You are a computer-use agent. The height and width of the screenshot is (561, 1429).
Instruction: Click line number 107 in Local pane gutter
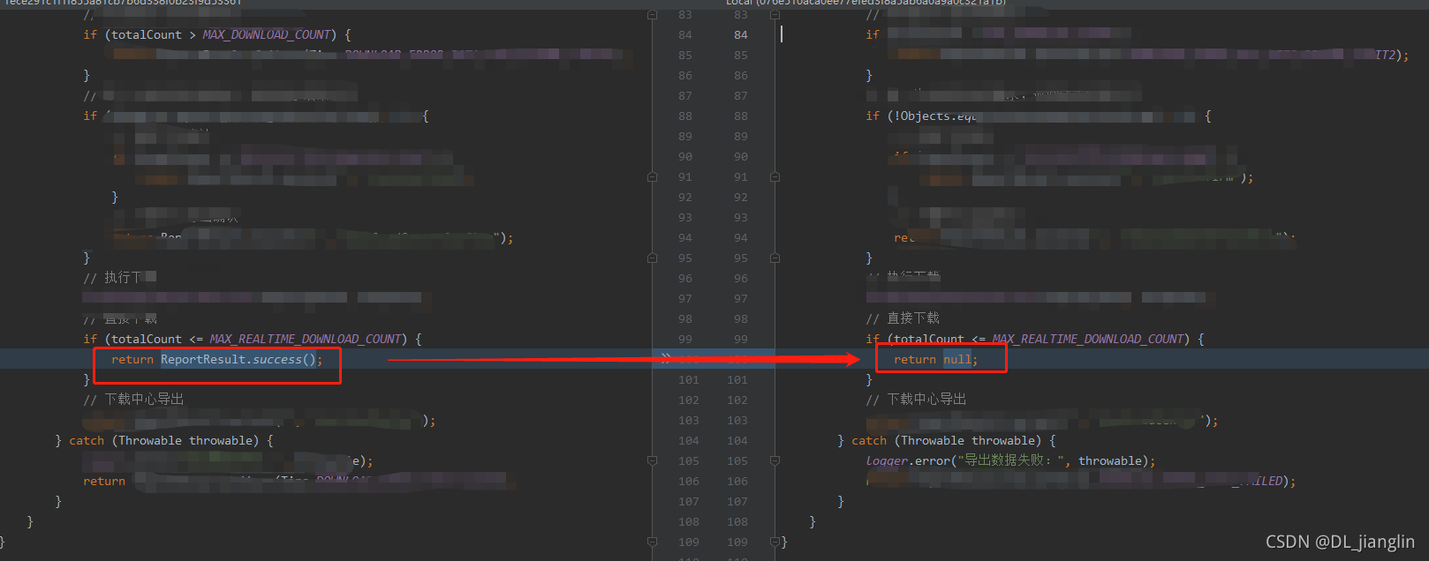pos(737,502)
